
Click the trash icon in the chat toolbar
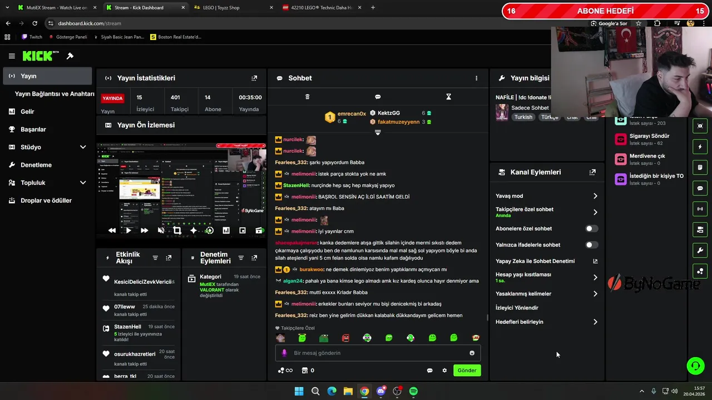(x=307, y=97)
